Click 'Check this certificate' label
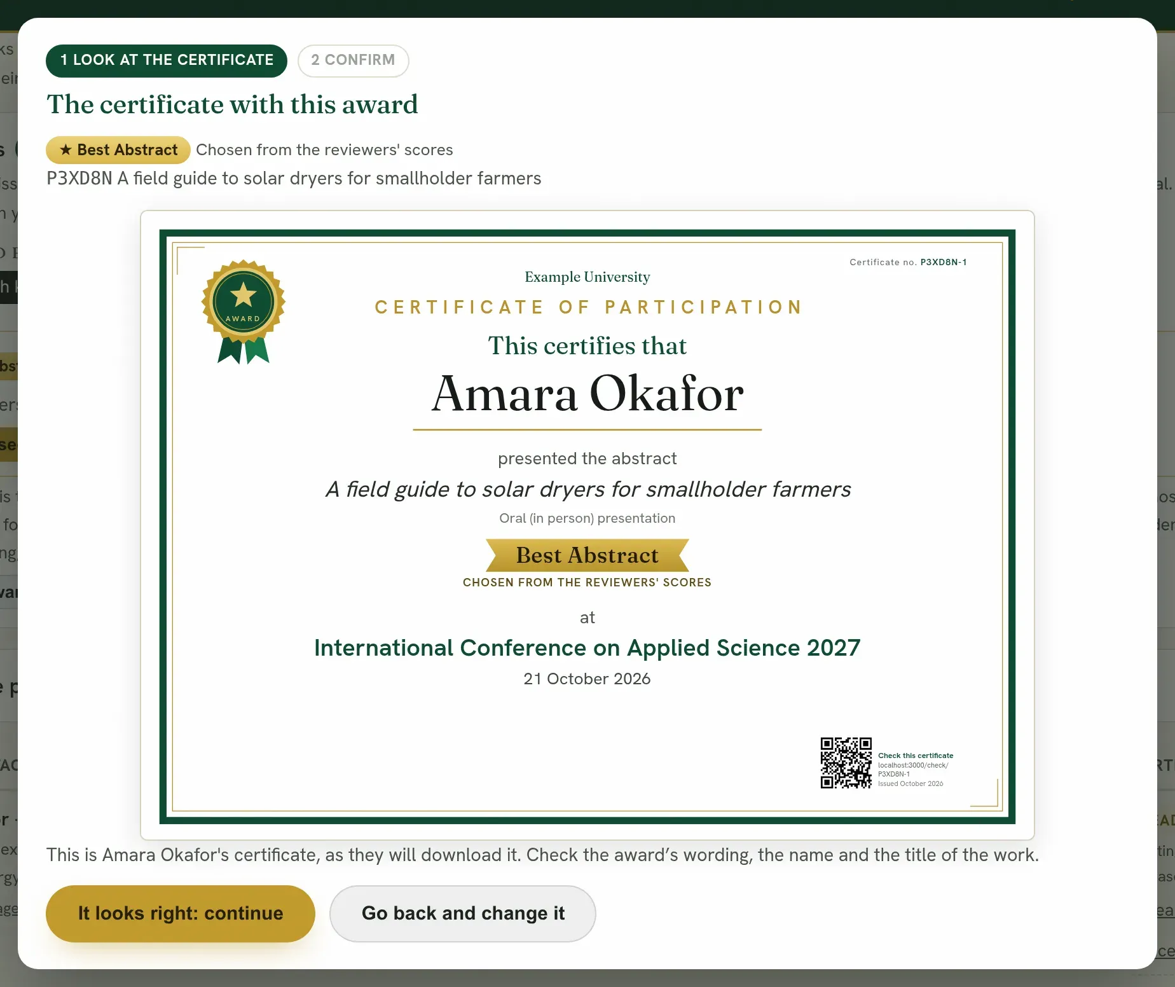The image size is (1175, 987). click(916, 756)
